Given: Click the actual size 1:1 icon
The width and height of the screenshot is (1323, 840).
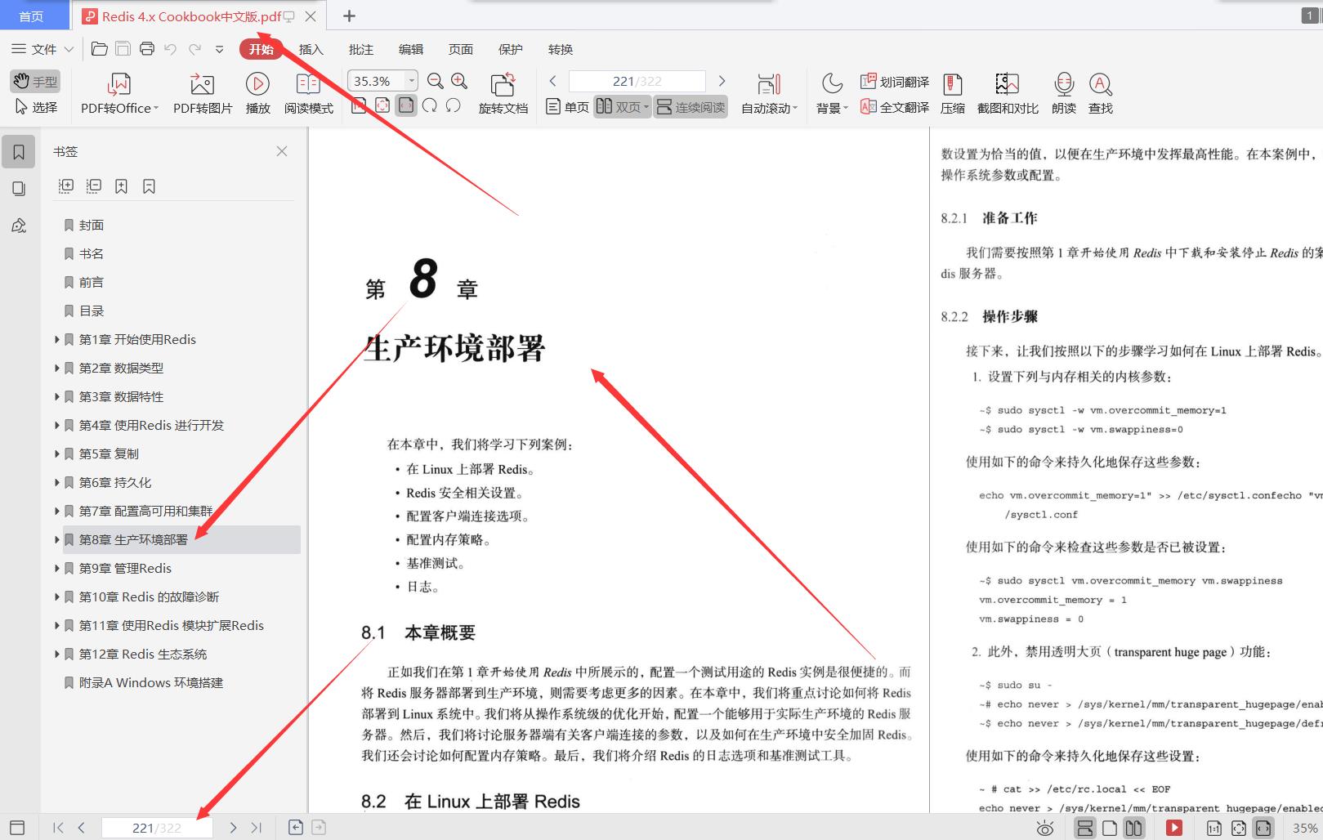Looking at the screenshot, I should click(x=1214, y=828).
